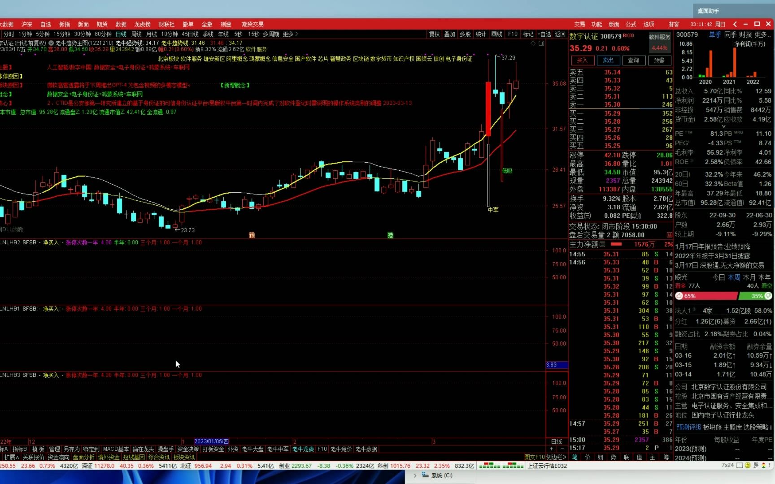The width and height of the screenshot is (775, 484).
Task: Open the 财联社 menu item
Action: [166, 24]
